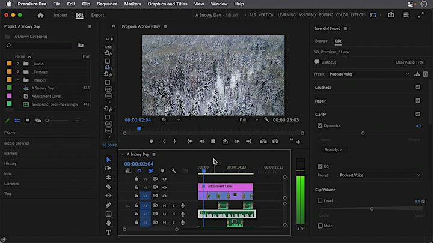Delete preset with the trash icon
Viewport: 433px width, 243px height.
(426, 74)
